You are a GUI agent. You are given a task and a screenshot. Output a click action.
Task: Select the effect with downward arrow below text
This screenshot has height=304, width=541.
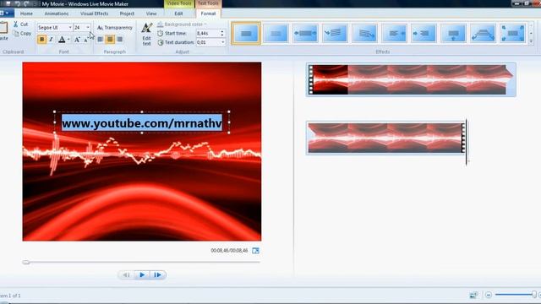453,34
